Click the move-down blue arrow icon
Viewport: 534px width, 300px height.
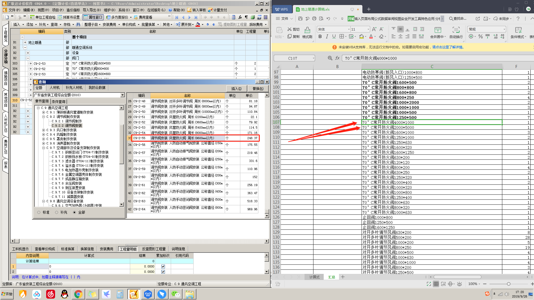coord(214,24)
